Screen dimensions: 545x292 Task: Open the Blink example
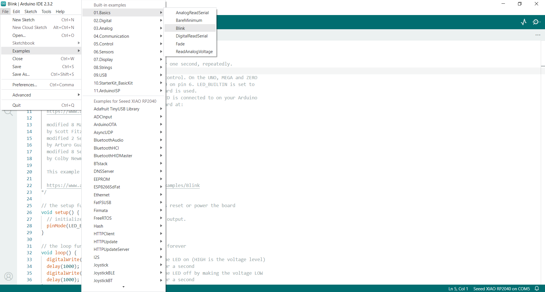pyautogui.click(x=190, y=28)
